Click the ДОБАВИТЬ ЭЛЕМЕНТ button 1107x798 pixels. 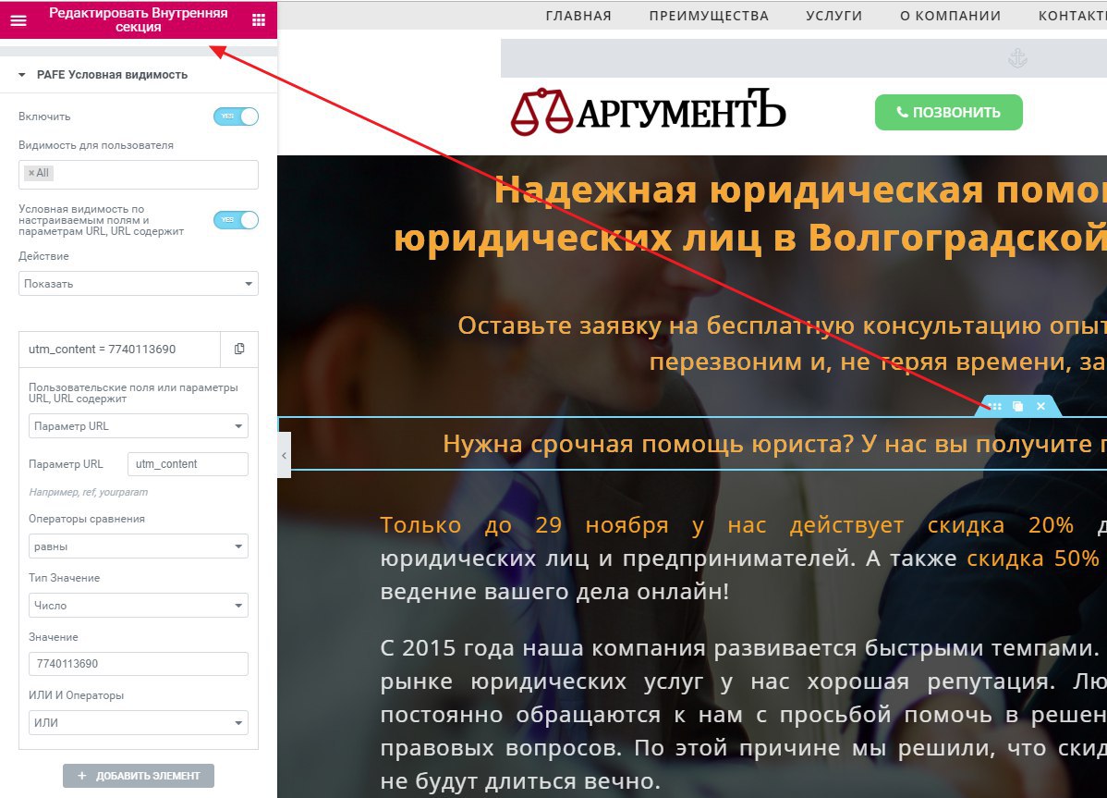pyautogui.click(x=139, y=776)
